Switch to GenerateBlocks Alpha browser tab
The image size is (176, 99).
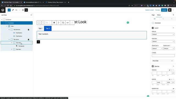tap(34, 2)
